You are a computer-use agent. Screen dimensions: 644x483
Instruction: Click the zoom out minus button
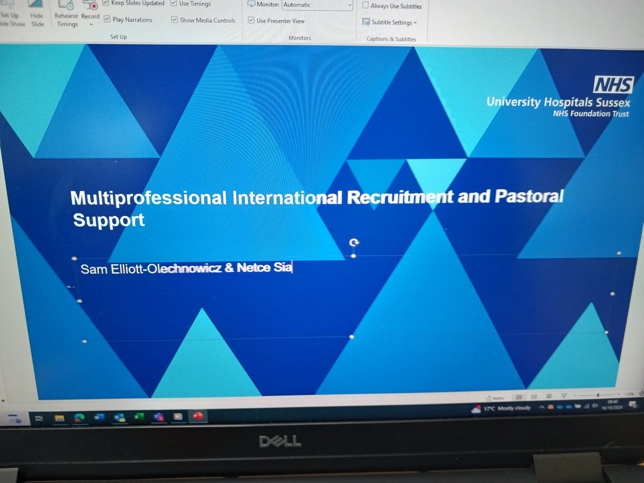tap(575, 396)
